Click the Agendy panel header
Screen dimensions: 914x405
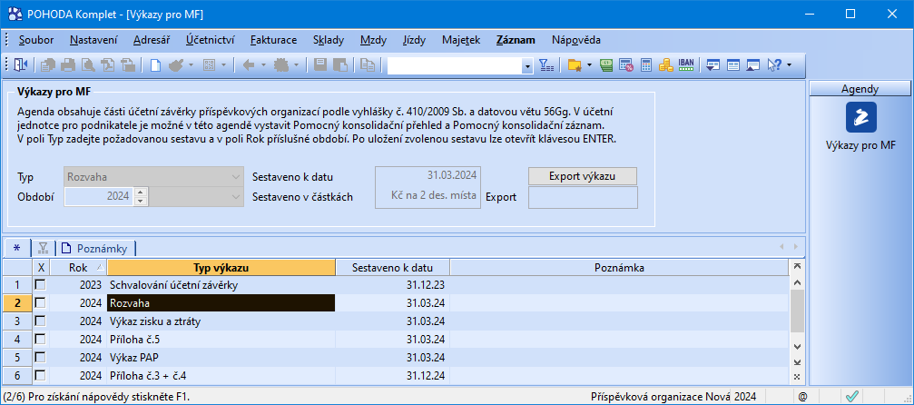pos(860,89)
